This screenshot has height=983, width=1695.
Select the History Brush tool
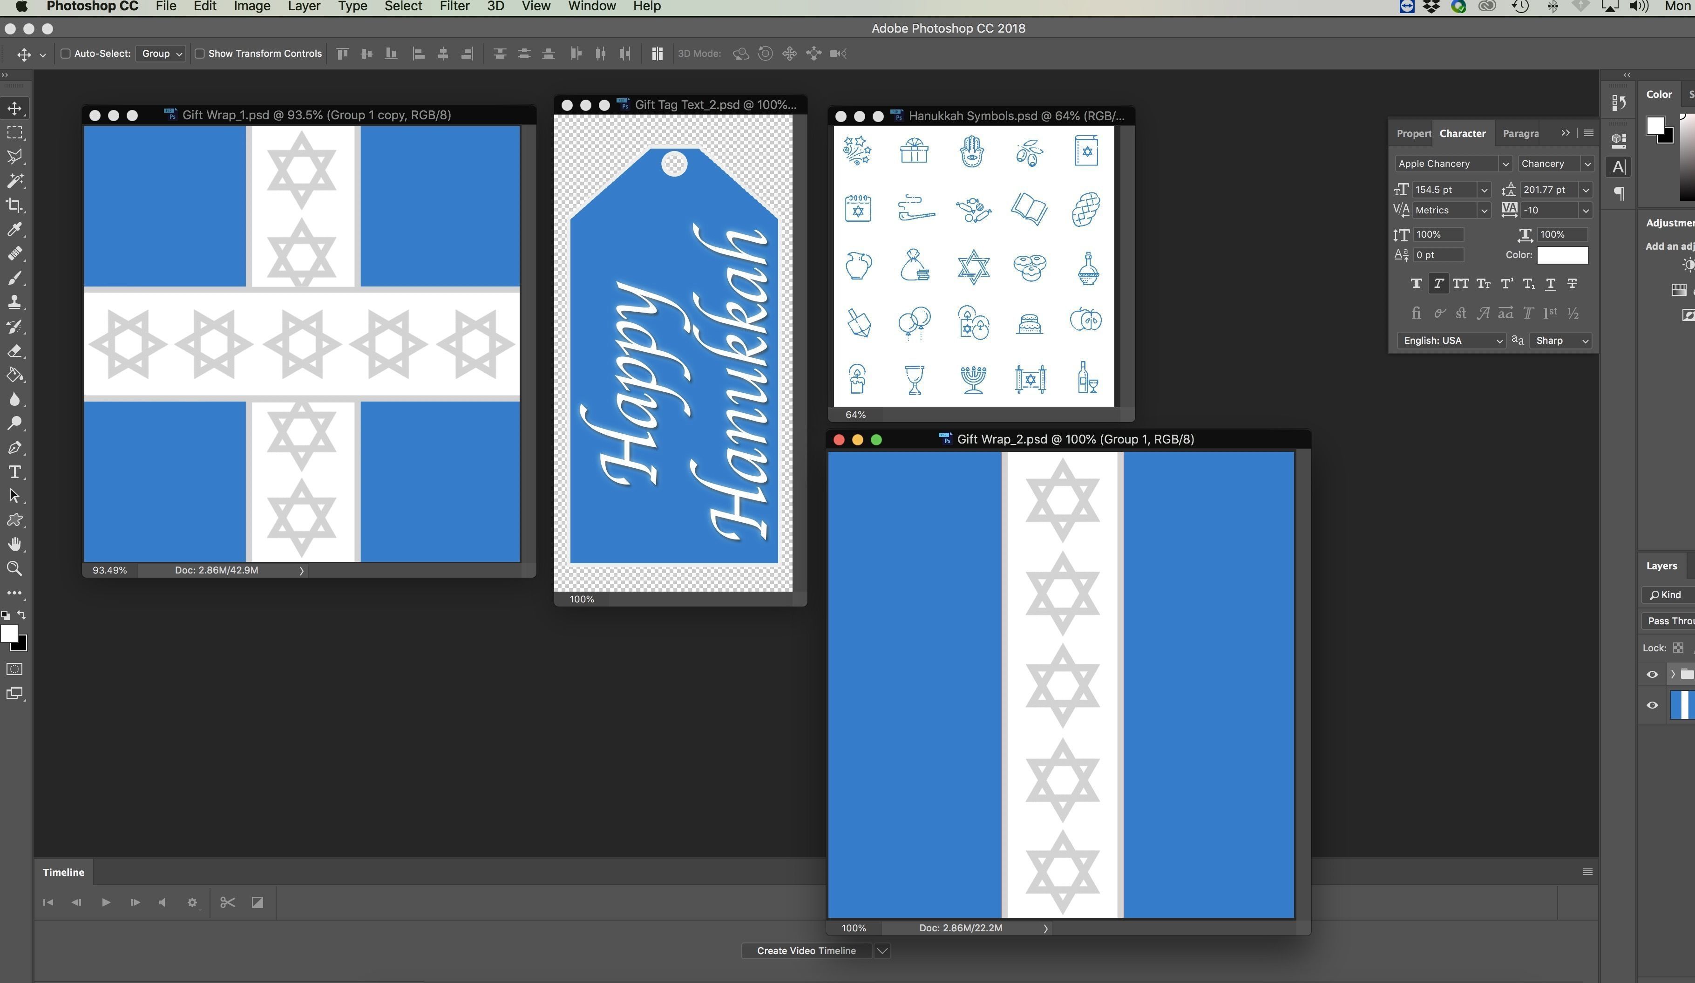(14, 326)
